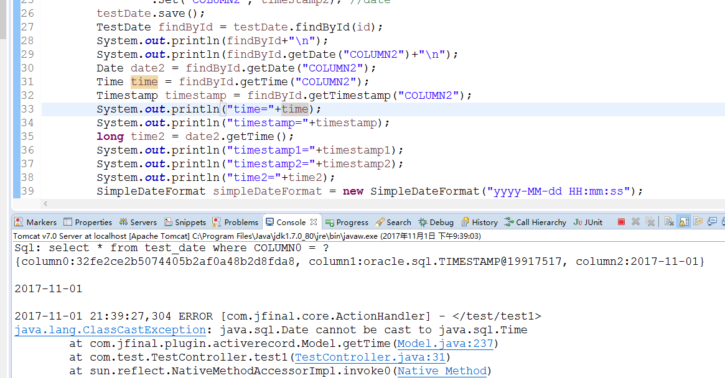Click the Display Selected Console icon
The height and width of the screenshot is (378, 725).
(713, 222)
